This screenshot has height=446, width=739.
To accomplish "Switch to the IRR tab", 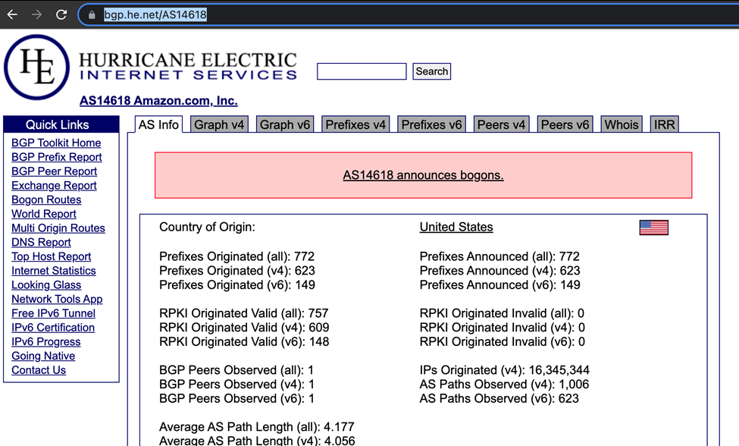I will coord(664,124).
